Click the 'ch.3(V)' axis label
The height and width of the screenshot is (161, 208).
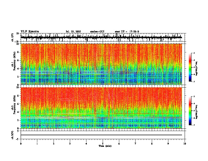click(x=13, y=135)
